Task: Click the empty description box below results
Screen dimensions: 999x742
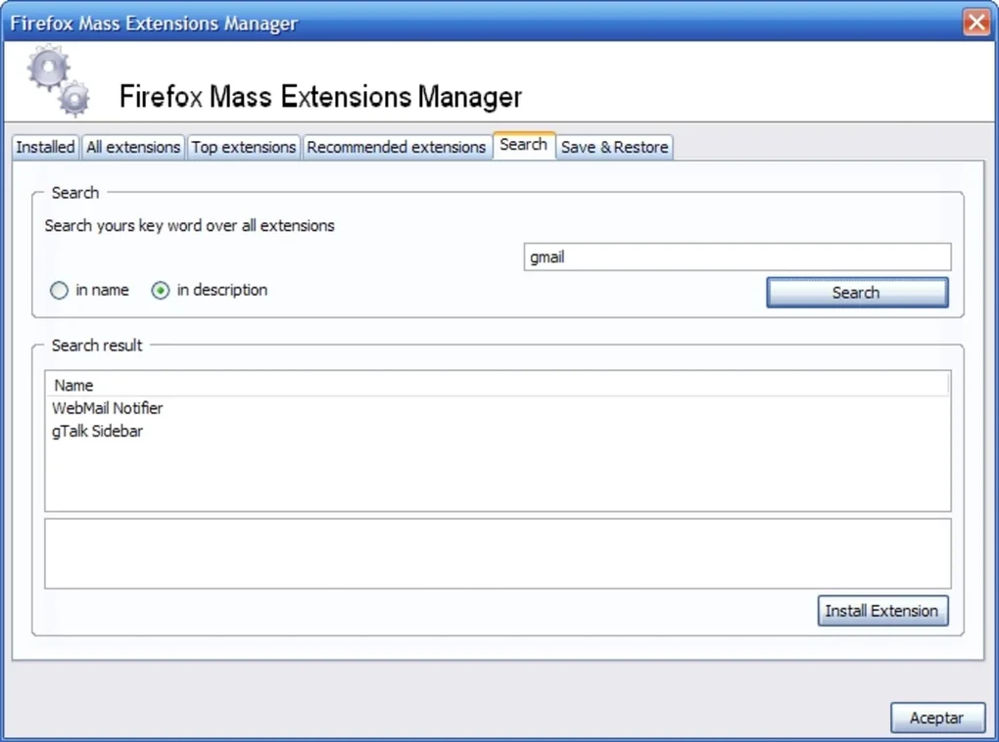Action: click(x=498, y=553)
